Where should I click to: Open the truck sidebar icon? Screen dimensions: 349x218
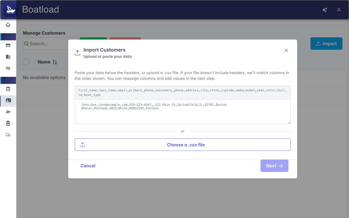[8, 135]
